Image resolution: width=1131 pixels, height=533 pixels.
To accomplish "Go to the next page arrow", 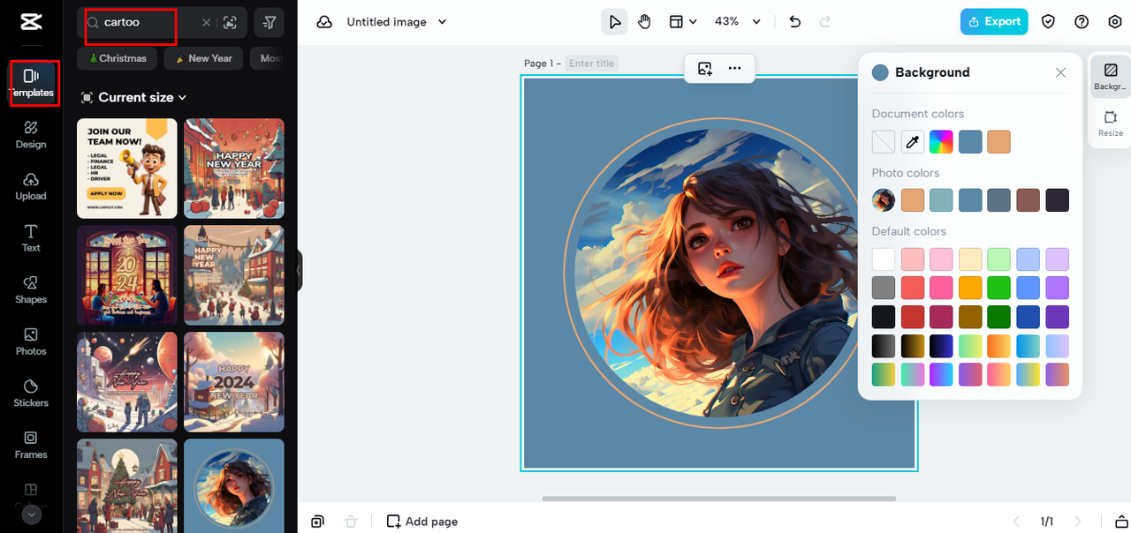I will coord(1077,522).
